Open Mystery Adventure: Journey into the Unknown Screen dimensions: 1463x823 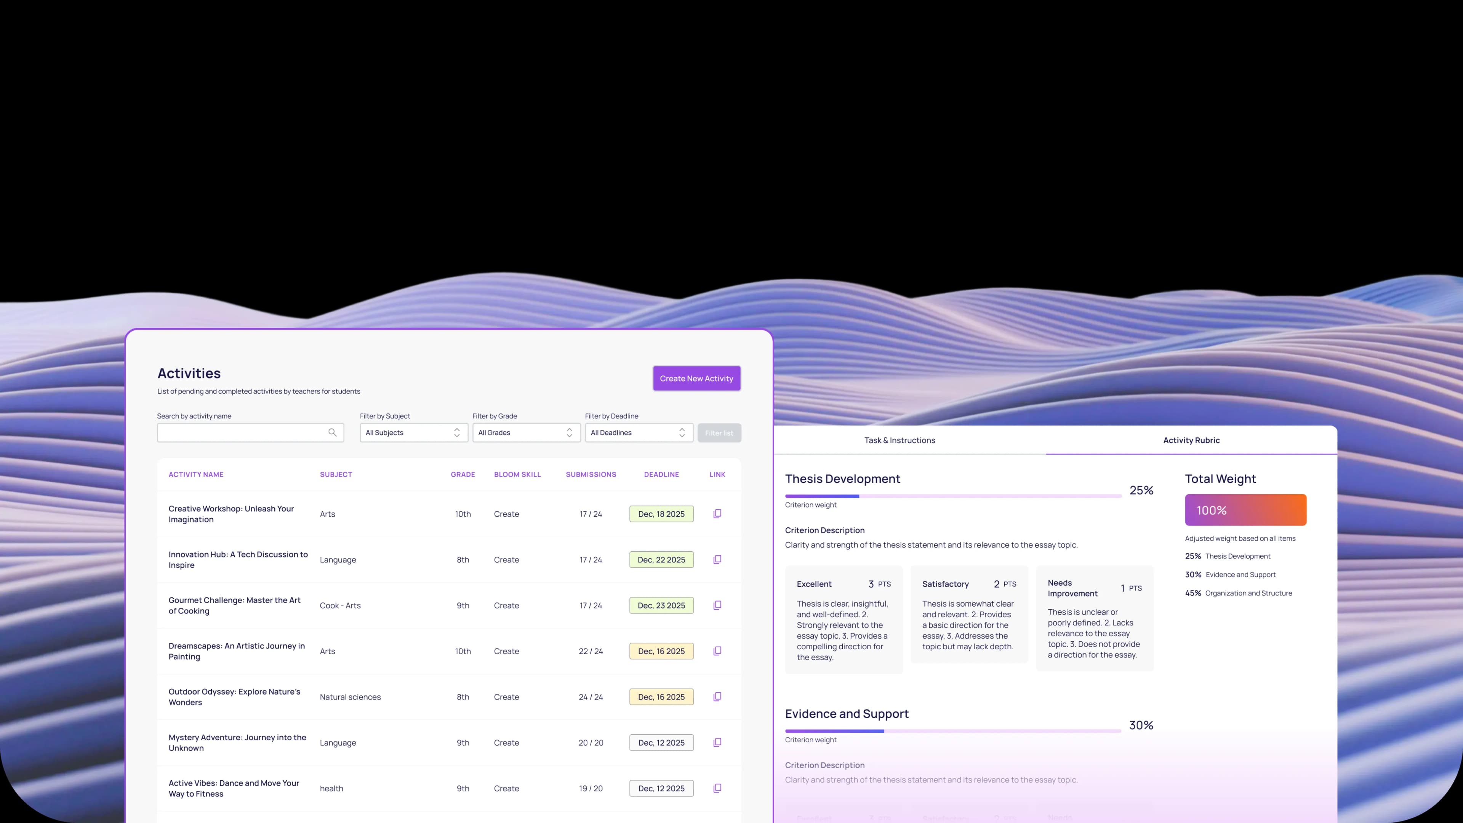click(237, 742)
